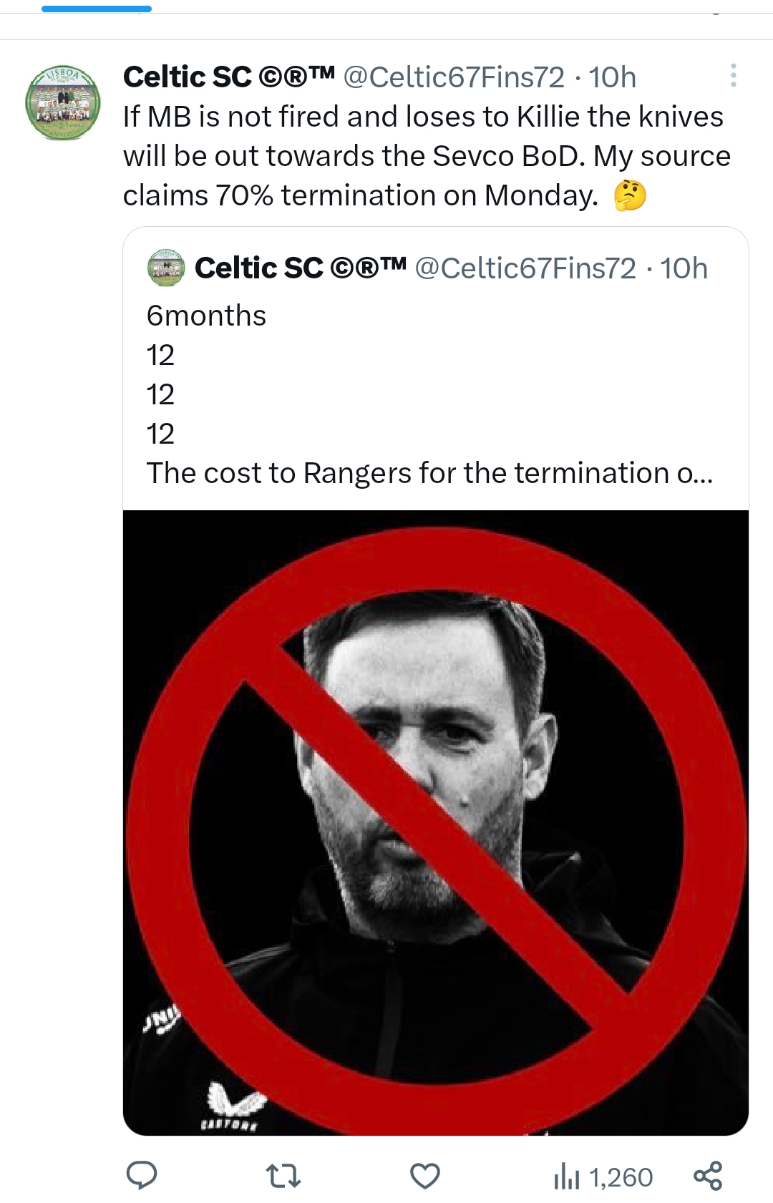This screenshot has width=773, height=1203.
Task: Retweet the post about MB termination
Action: coord(283,1176)
